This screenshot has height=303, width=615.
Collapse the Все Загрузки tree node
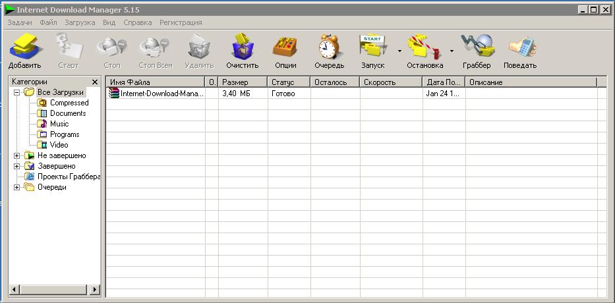tap(16, 93)
